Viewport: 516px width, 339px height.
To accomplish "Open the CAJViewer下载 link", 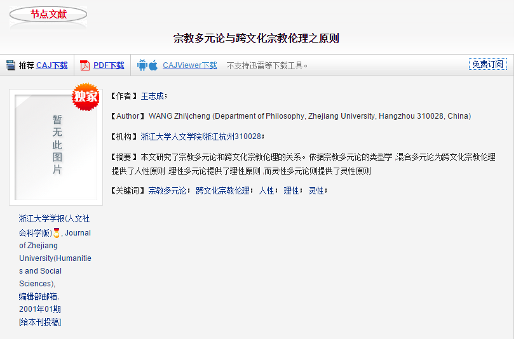I will tap(190, 65).
